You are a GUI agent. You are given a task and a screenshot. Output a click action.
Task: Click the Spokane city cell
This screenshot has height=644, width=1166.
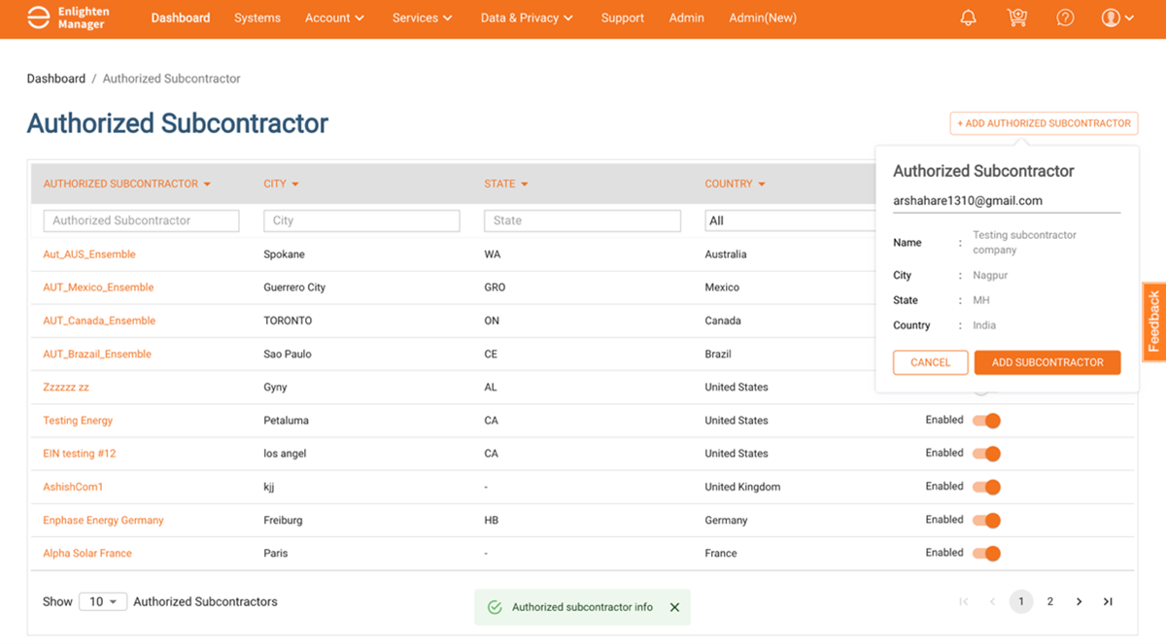pyautogui.click(x=284, y=254)
